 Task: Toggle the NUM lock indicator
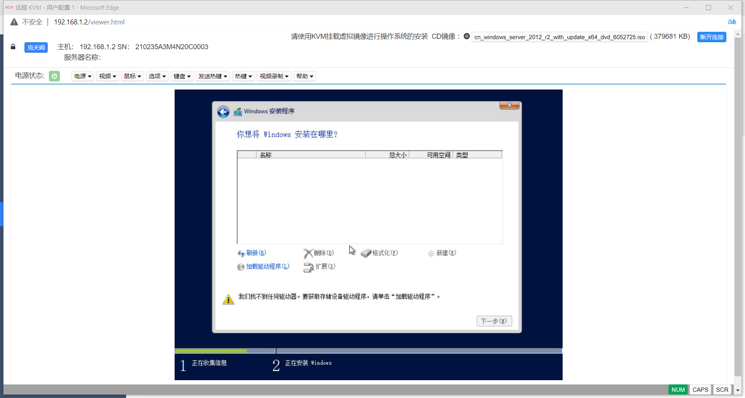coord(678,390)
